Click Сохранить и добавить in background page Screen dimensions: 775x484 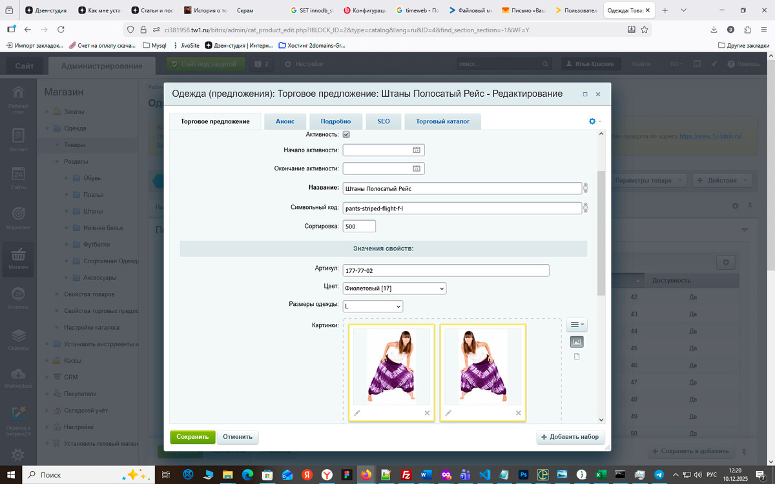[690, 451]
